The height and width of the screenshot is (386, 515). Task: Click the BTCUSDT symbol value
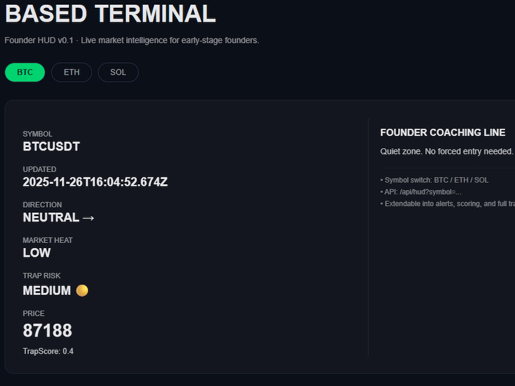51,146
